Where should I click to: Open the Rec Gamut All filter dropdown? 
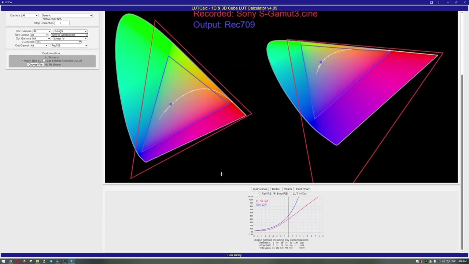click(39, 35)
